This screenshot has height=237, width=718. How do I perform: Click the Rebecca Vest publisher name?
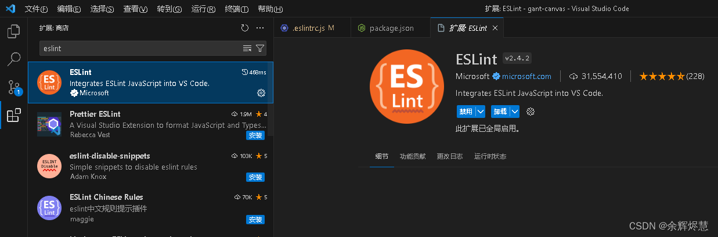click(x=90, y=135)
